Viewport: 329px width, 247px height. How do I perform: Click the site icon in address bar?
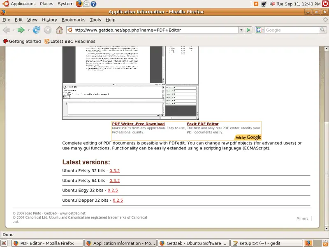70,30
